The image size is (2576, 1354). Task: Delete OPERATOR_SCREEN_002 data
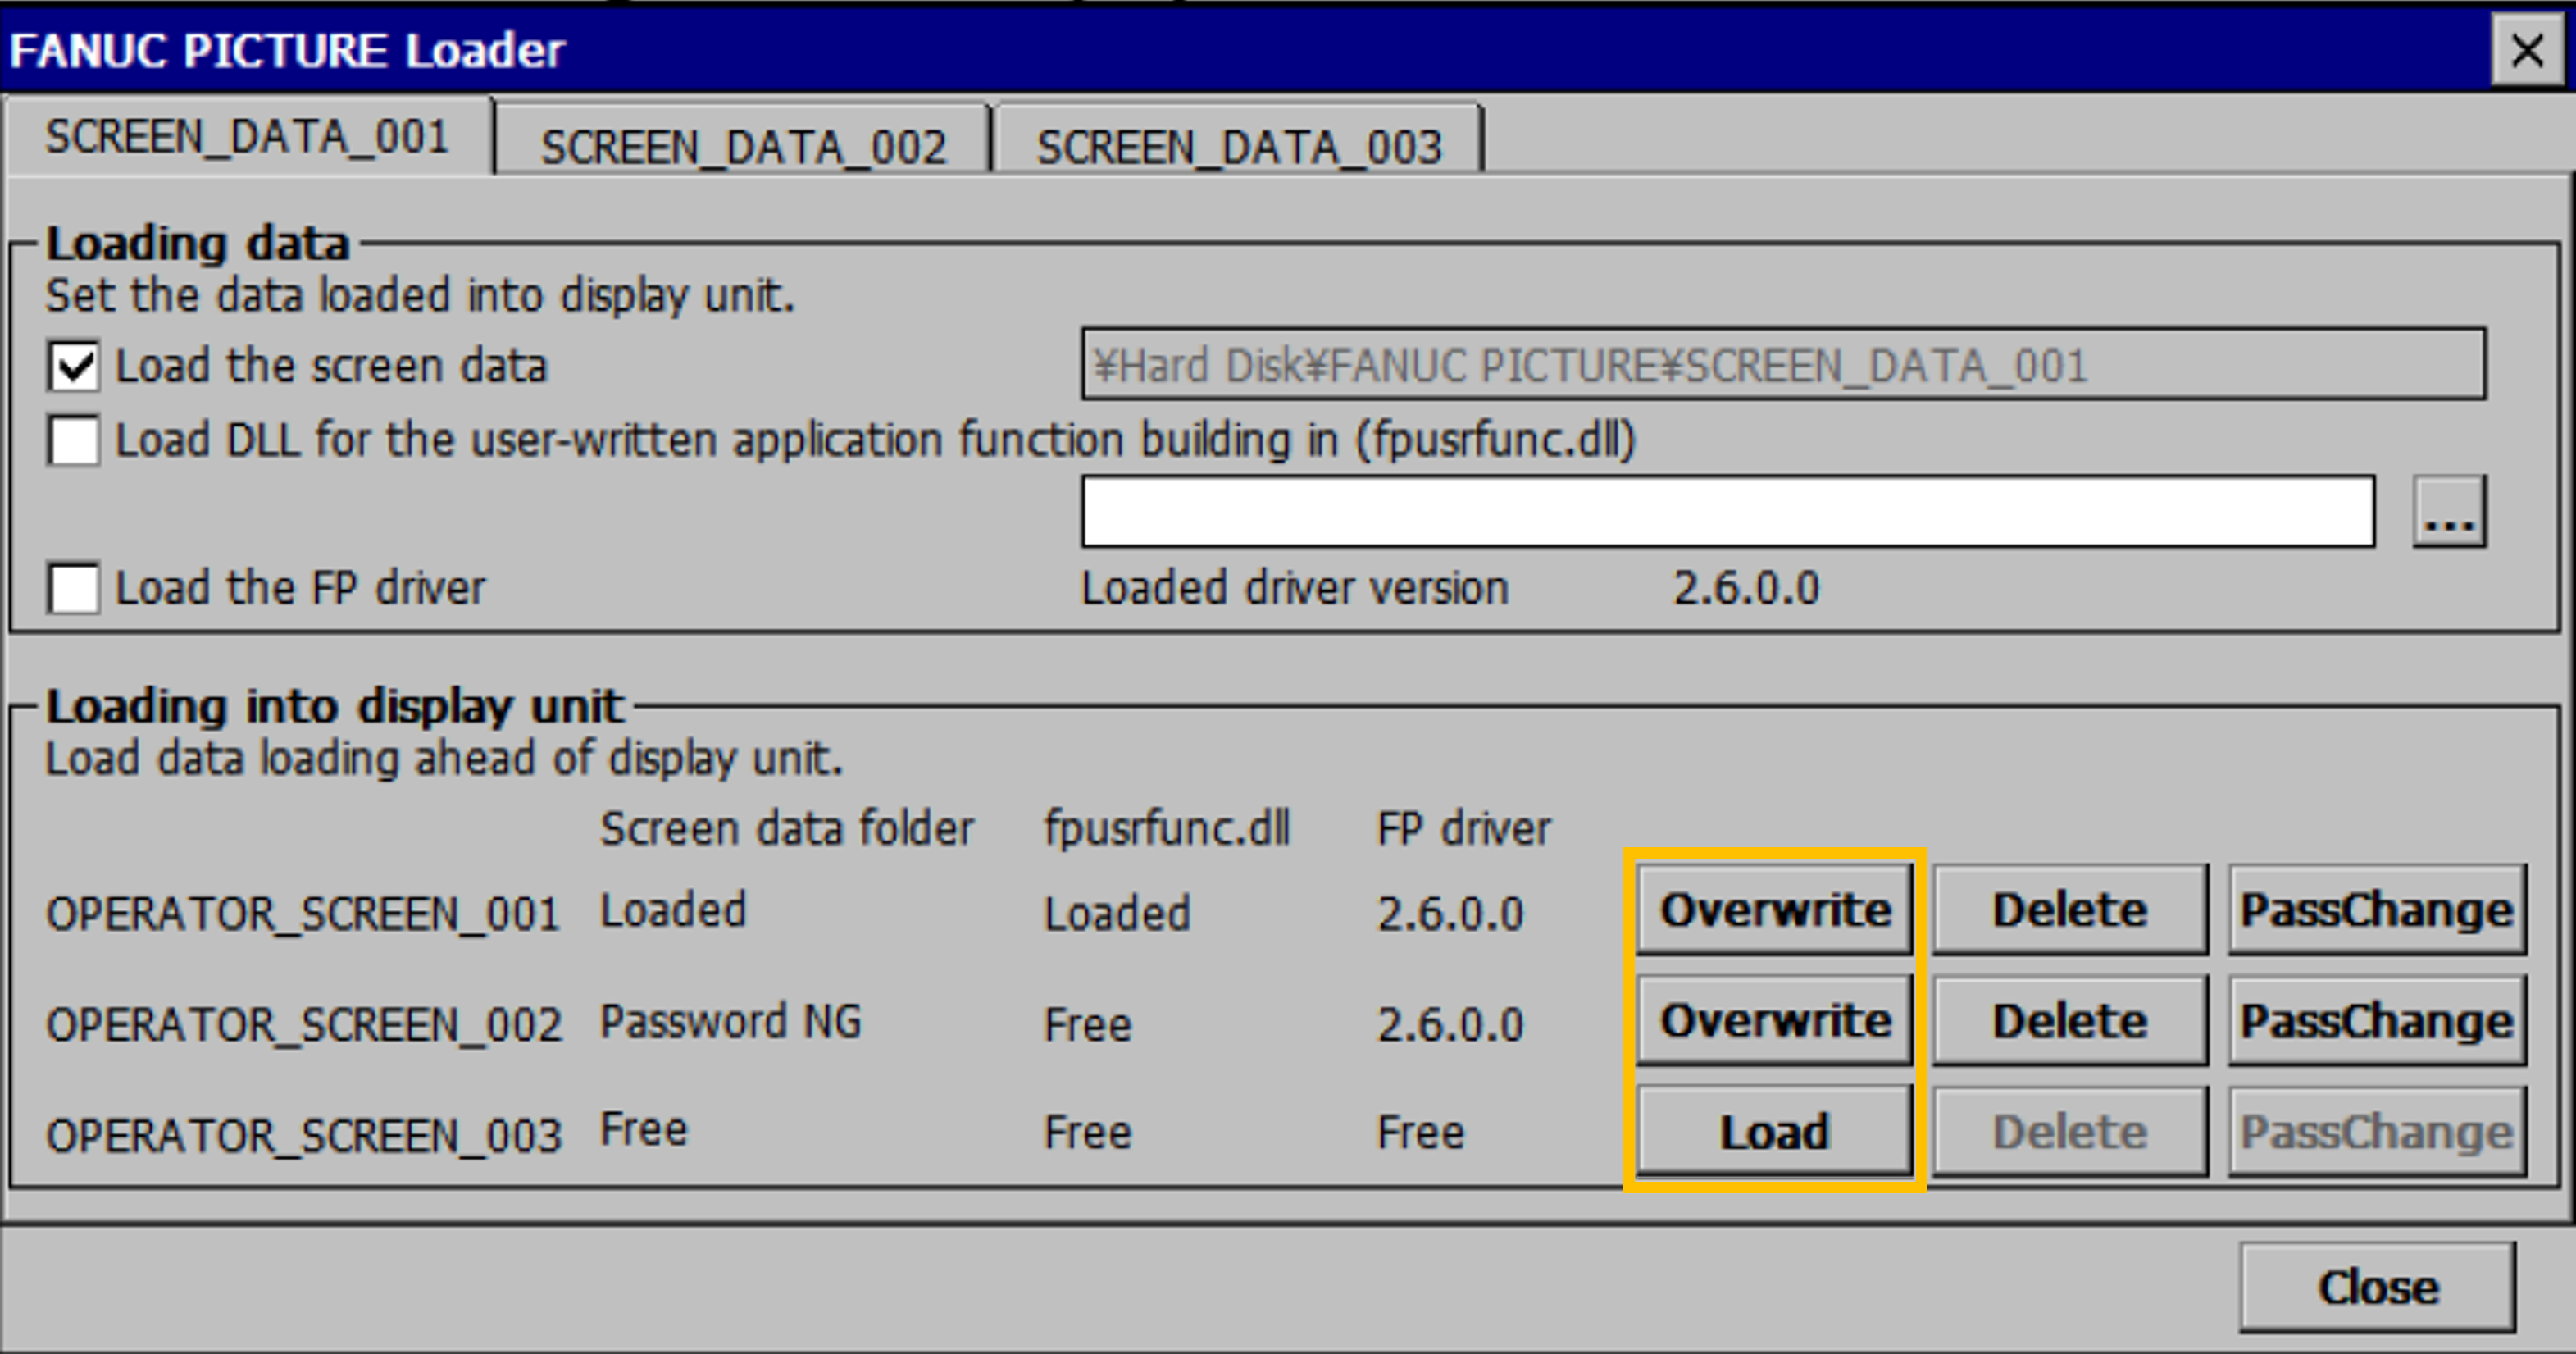coord(2069,1021)
